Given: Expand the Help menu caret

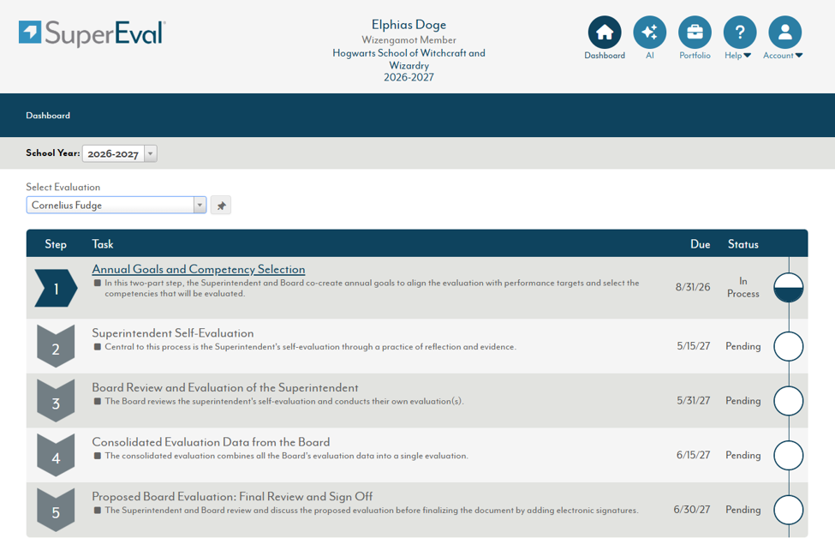Looking at the screenshot, I should pyautogui.click(x=747, y=56).
